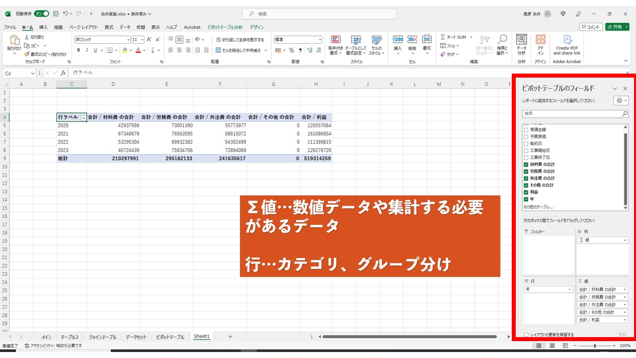
Task: Uncheck the 材料費 の合計 field checkbox
Action: [526, 165]
